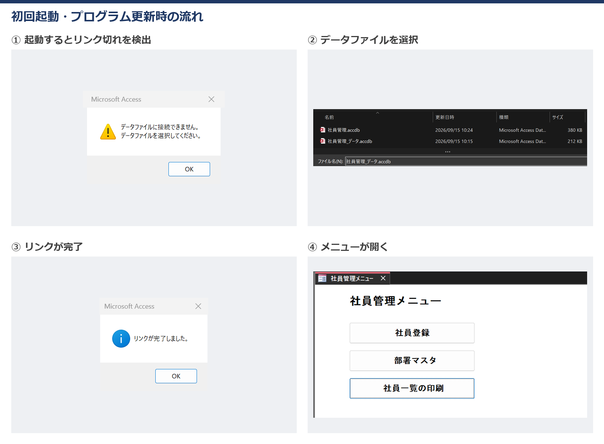
Task: Click the ファイル名 input field
Action: [x=466, y=162]
